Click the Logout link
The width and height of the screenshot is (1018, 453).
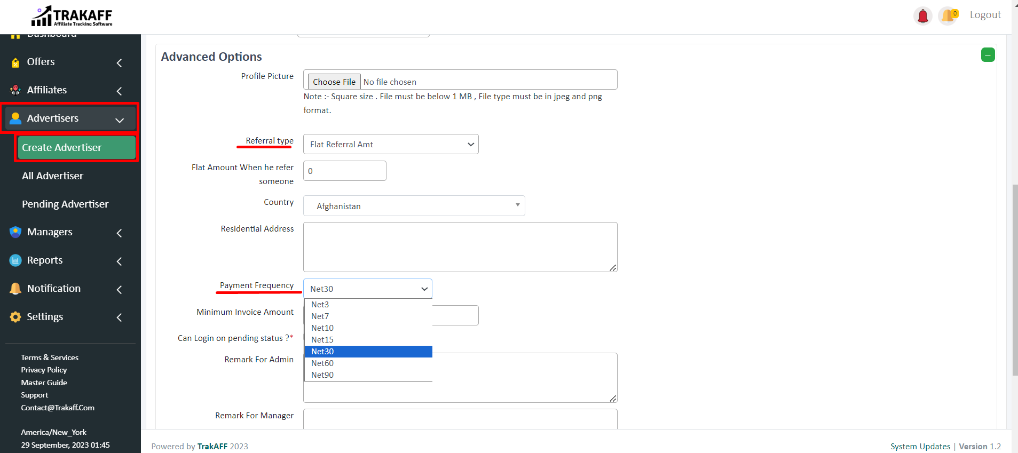click(x=985, y=15)
